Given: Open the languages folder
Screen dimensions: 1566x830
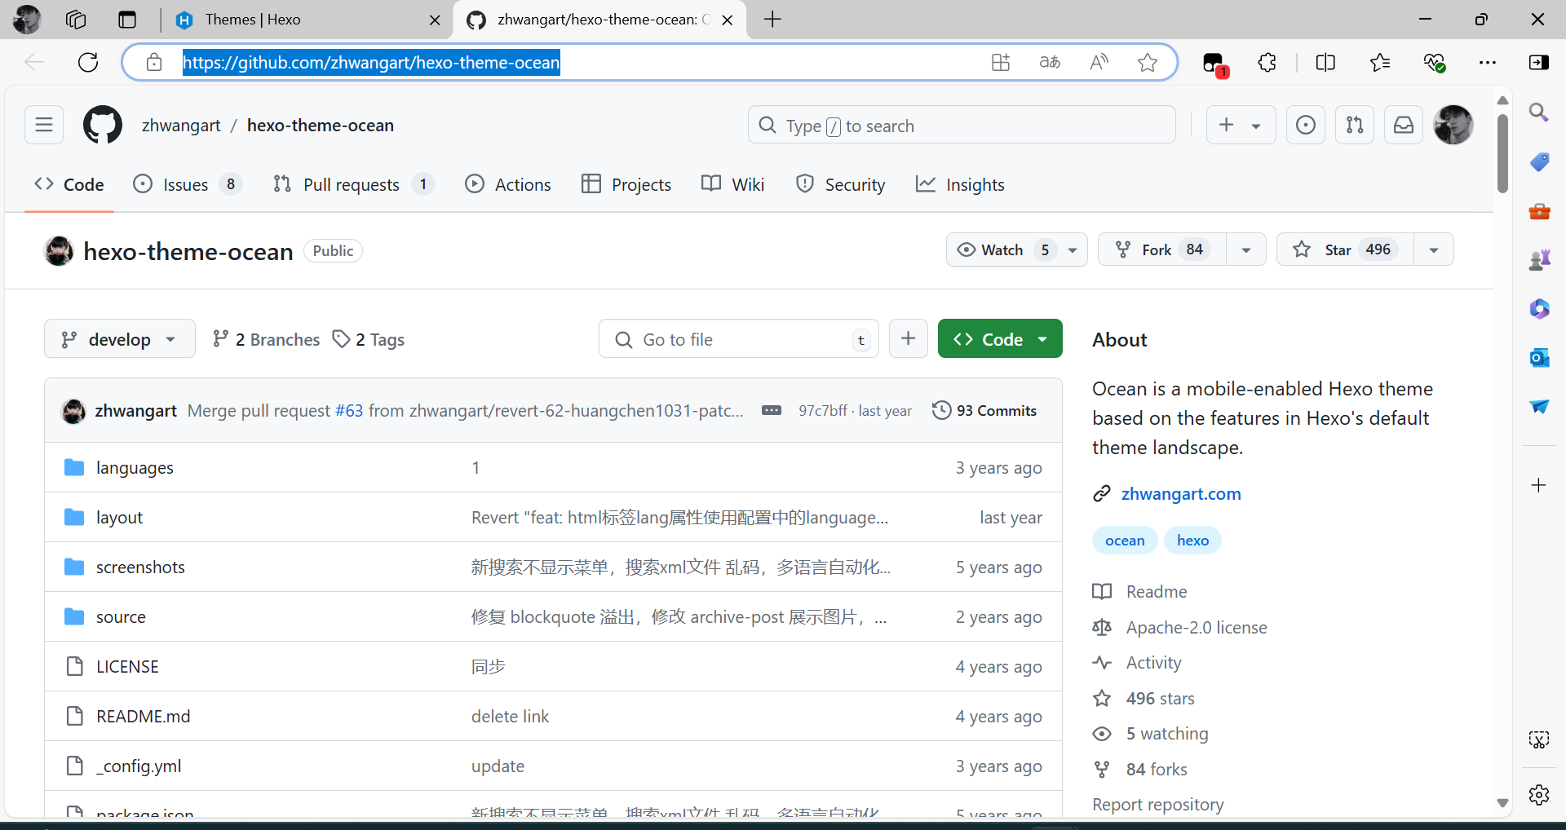Looking at the screenshot, I should pyautogui.click(x=135, y=467).
